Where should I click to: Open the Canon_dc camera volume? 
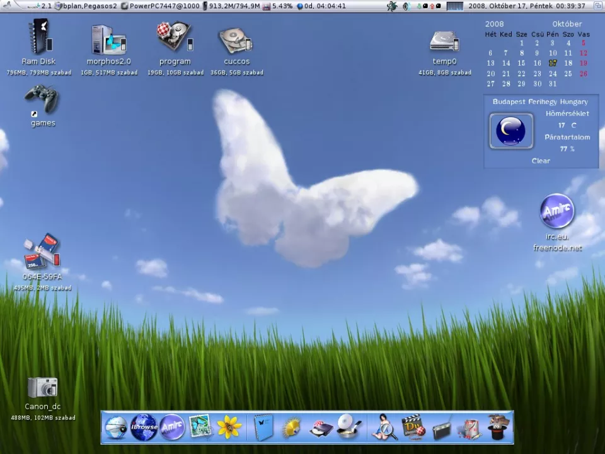(42, 387)
